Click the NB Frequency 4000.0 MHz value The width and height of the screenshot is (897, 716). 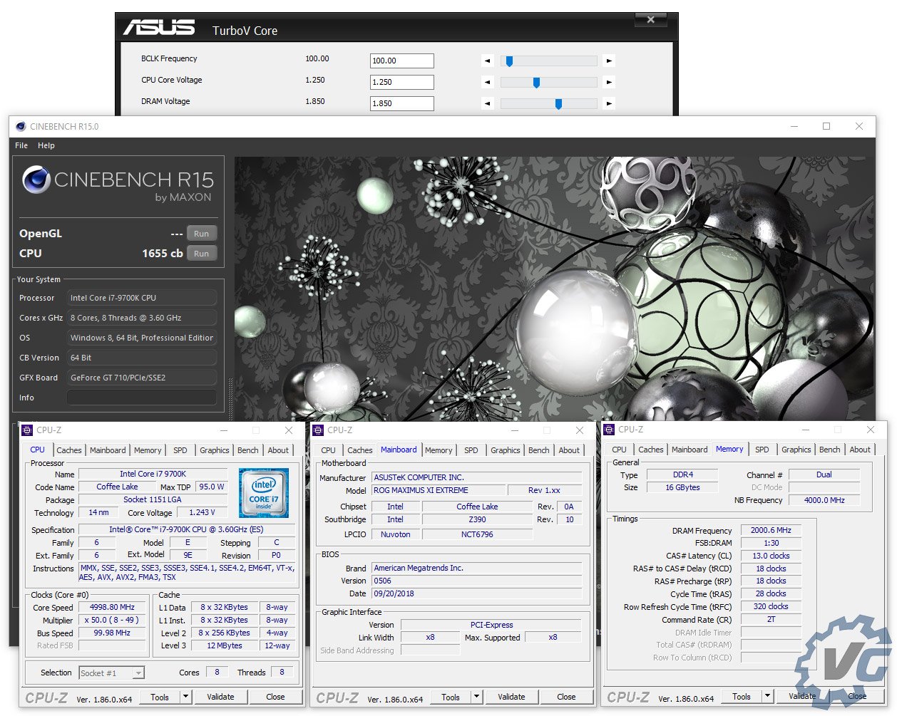(824, 500)
